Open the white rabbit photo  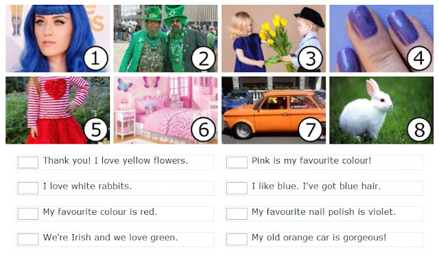[381, 110]
